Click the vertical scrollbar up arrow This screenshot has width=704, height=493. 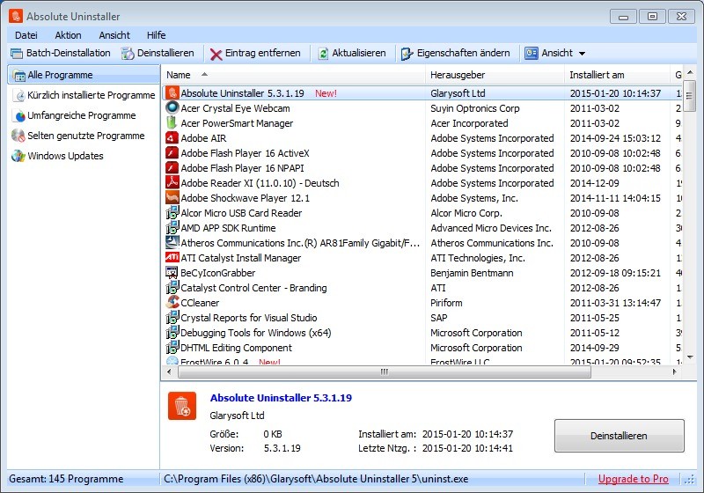pos(690,73)
